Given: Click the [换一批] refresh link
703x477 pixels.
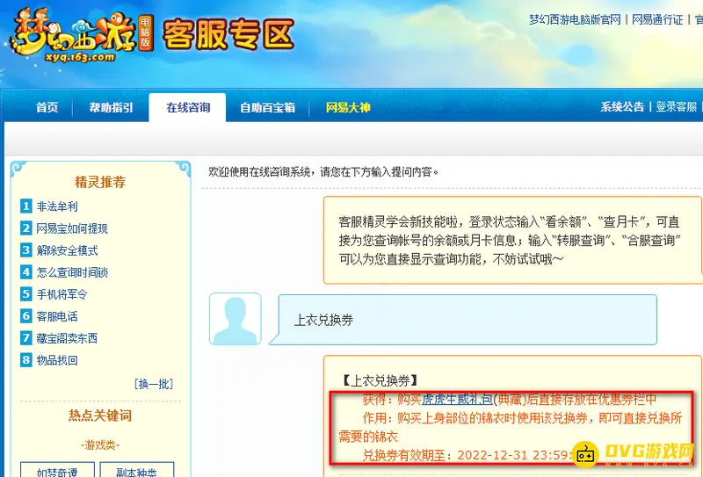Looking at the screenshot, I should pyautogui.click(x=153, y=384).
